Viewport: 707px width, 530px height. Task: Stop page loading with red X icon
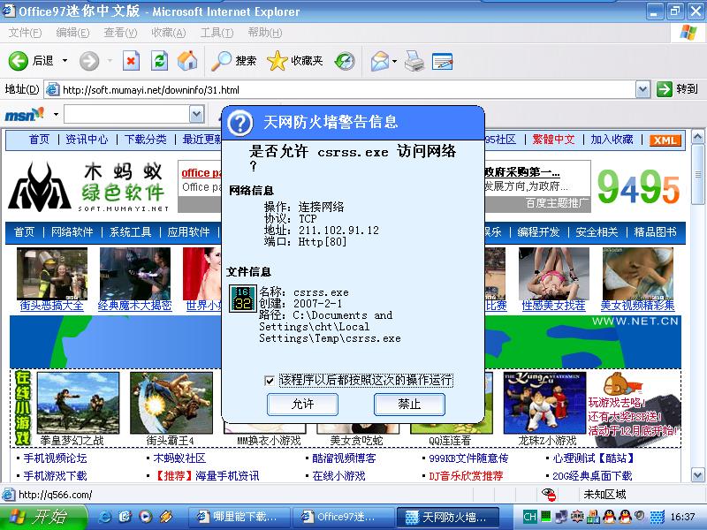[131, 61]
